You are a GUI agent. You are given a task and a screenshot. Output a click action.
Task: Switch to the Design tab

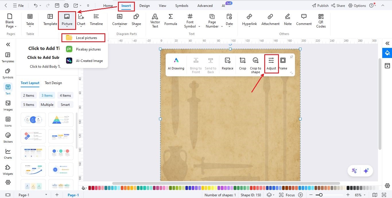tap(144, 6)
